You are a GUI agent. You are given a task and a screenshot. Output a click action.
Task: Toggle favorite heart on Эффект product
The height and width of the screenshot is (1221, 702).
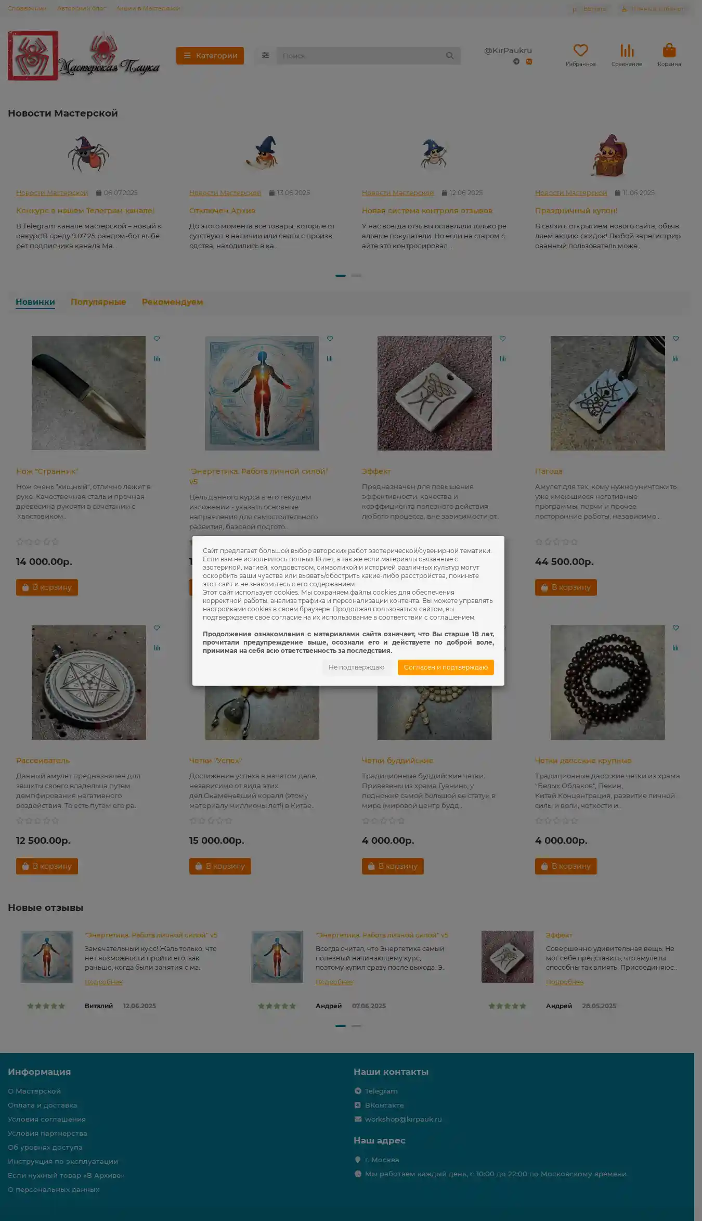point(503,339)
